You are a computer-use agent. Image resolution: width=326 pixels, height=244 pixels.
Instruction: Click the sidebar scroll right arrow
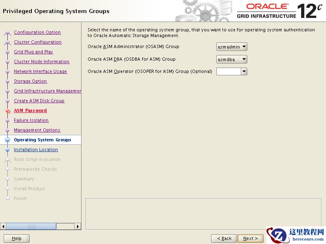[x=78, y=226]
